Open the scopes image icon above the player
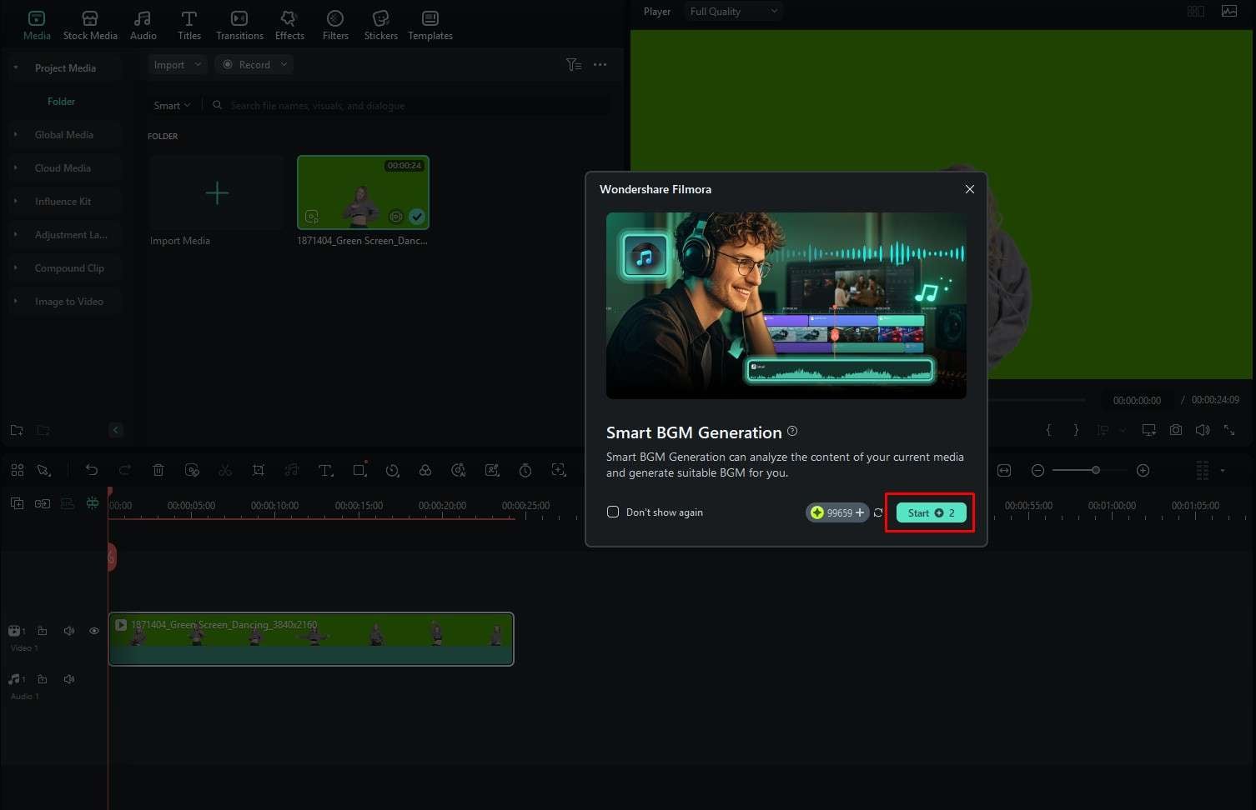This screenshot has height=810, width=1256. click(1229, 11)
